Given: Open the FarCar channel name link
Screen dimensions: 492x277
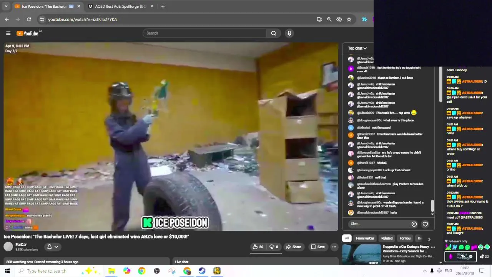Looking at the screenshot, I should tap(21, 245).
